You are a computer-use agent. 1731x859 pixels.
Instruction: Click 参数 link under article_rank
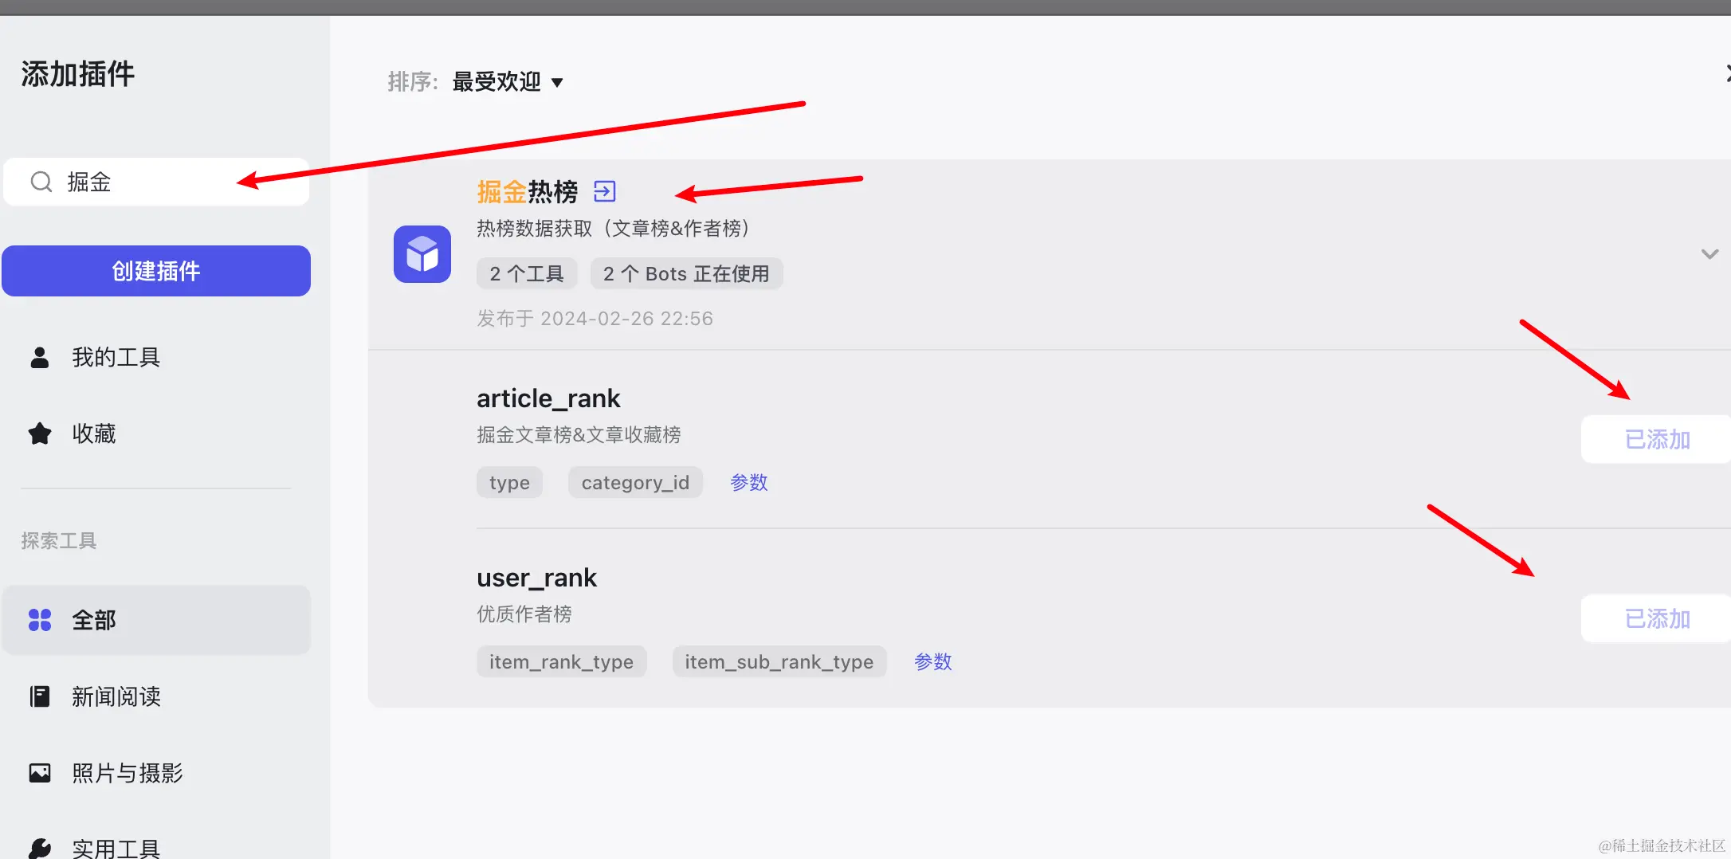coord(749,482)
